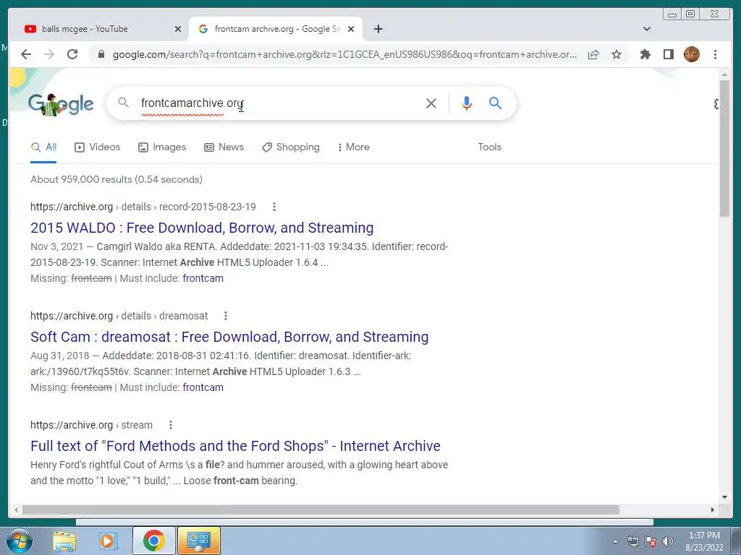Click the Chrome taskbar button

pyautogui.click(x=154, y=541)
